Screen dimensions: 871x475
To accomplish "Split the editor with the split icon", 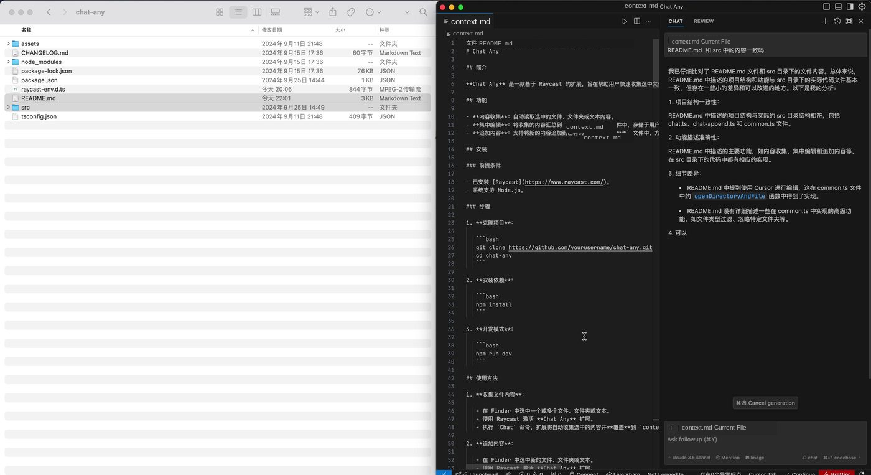I will [636, 21].
